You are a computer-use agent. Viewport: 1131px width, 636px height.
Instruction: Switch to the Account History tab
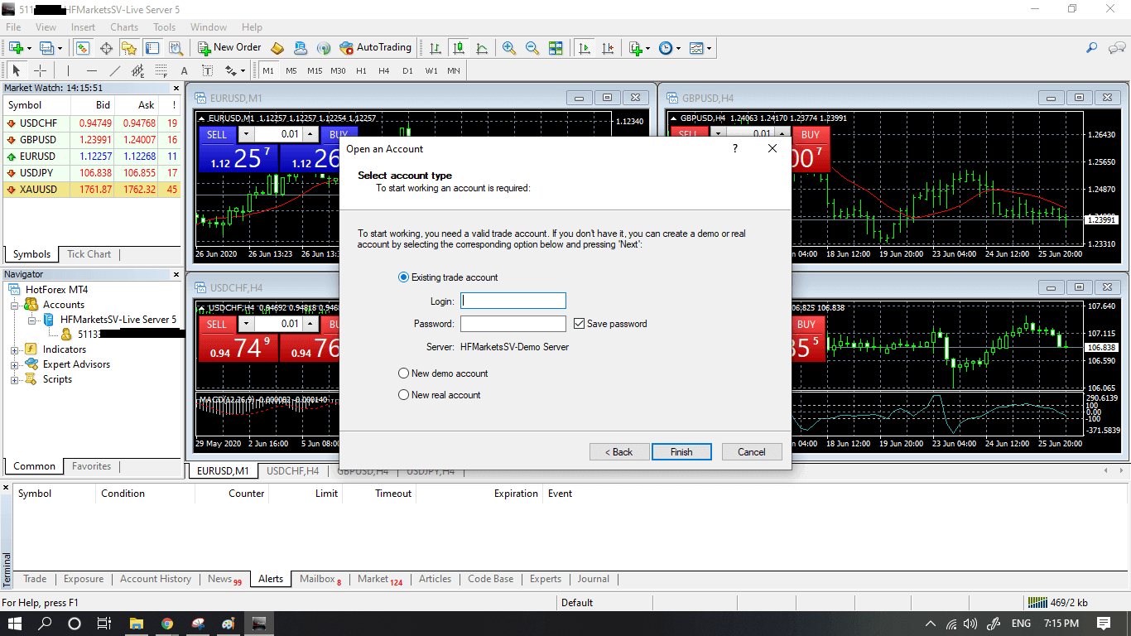(156, 579)
